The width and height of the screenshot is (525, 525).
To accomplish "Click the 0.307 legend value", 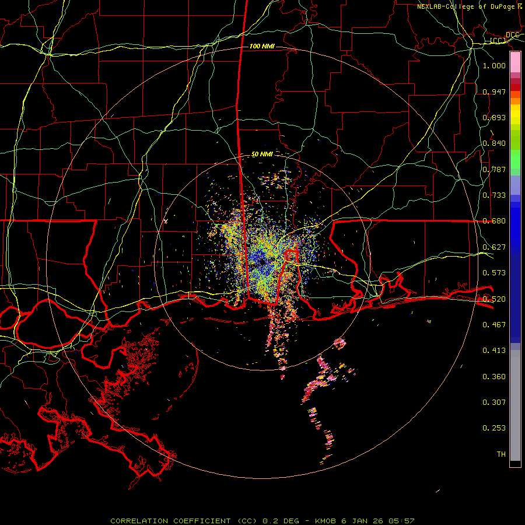I will (x=494, y=402).
